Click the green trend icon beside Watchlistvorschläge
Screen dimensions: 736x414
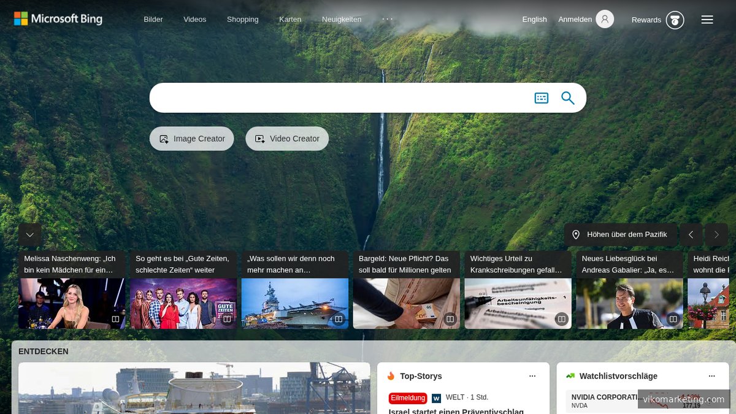(x=570, y=375)
